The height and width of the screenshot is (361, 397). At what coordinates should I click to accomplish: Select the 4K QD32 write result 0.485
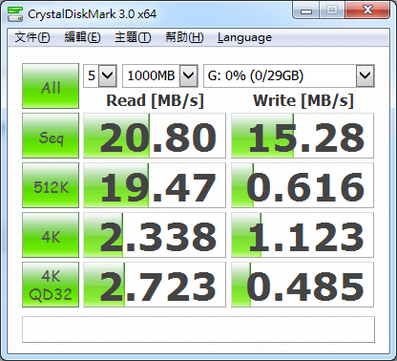point(303,285)
